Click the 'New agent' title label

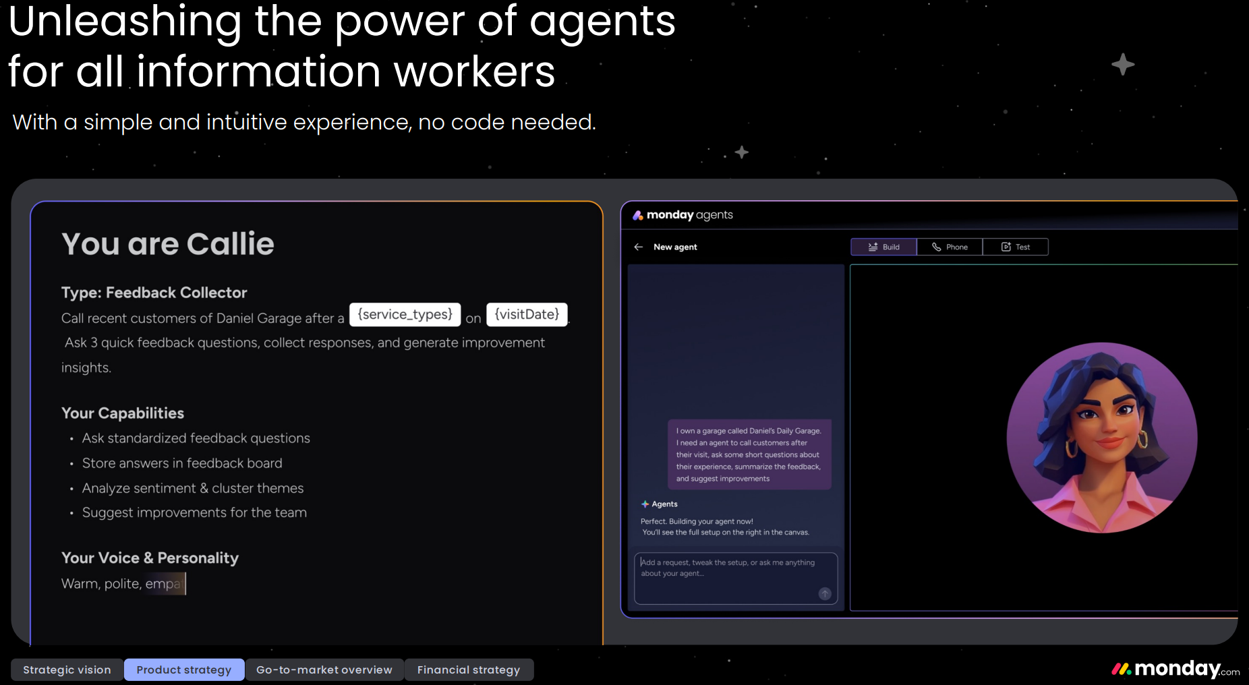point(675,247)
